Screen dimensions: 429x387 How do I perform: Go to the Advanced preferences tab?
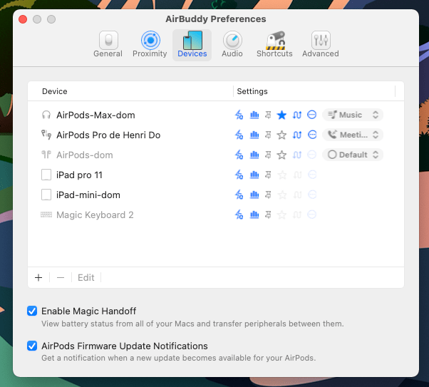[x=320, y=45]
